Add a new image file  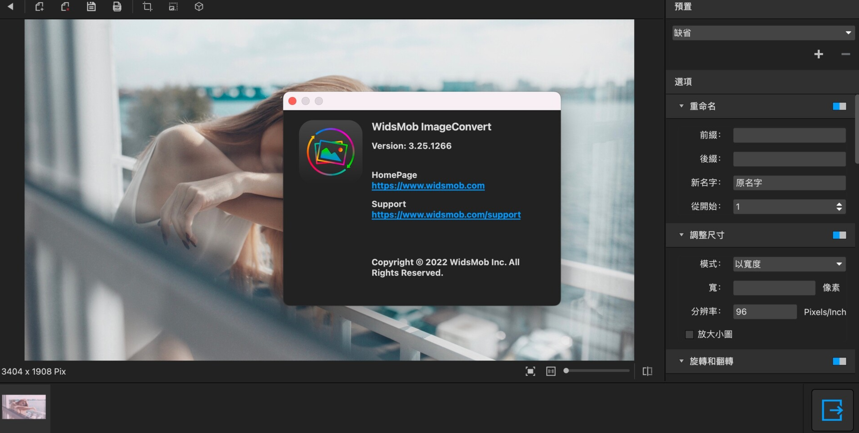[39, 7]
